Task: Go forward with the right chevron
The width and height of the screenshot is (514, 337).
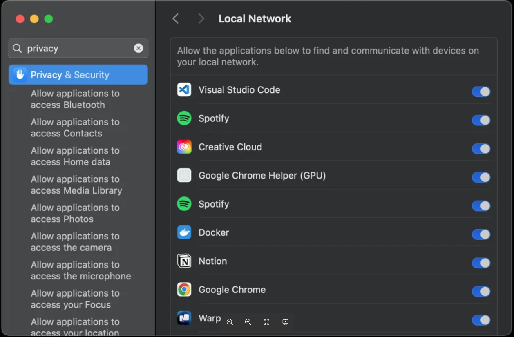Action: (x=201, y=19)
